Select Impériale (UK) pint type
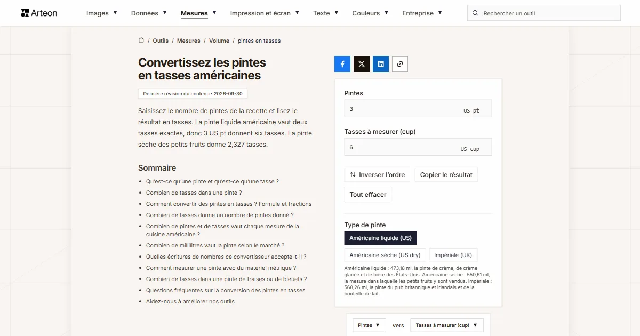 [x=453, y=255]
